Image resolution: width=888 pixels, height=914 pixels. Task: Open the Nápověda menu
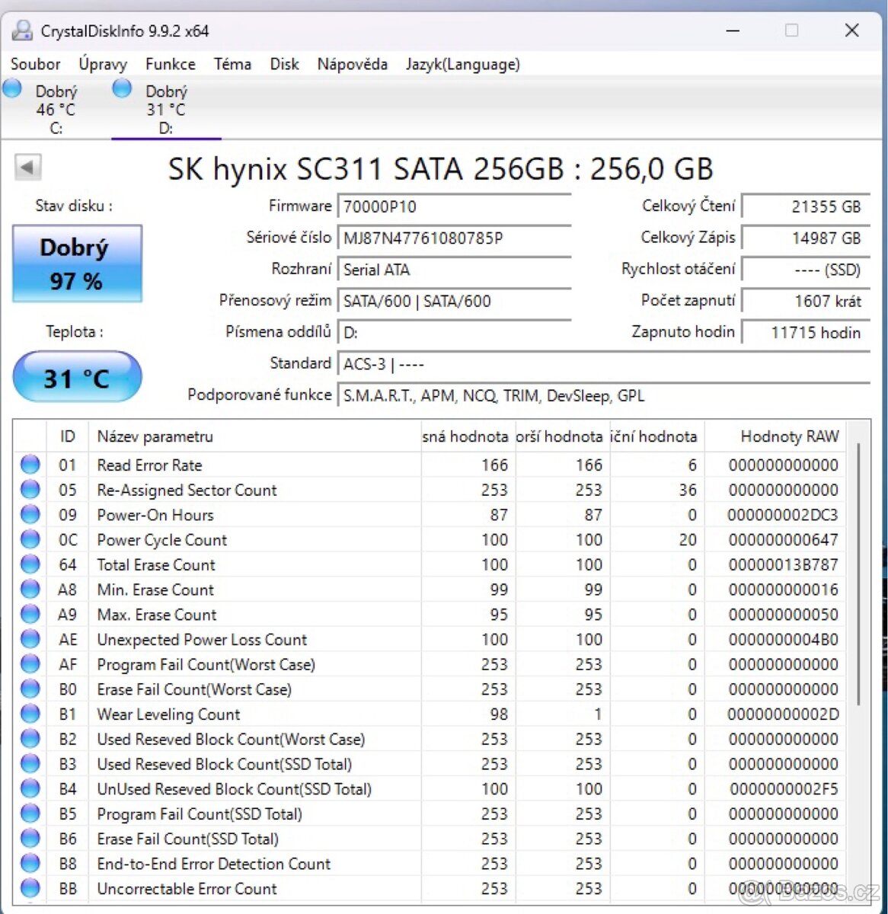[352, 64]
